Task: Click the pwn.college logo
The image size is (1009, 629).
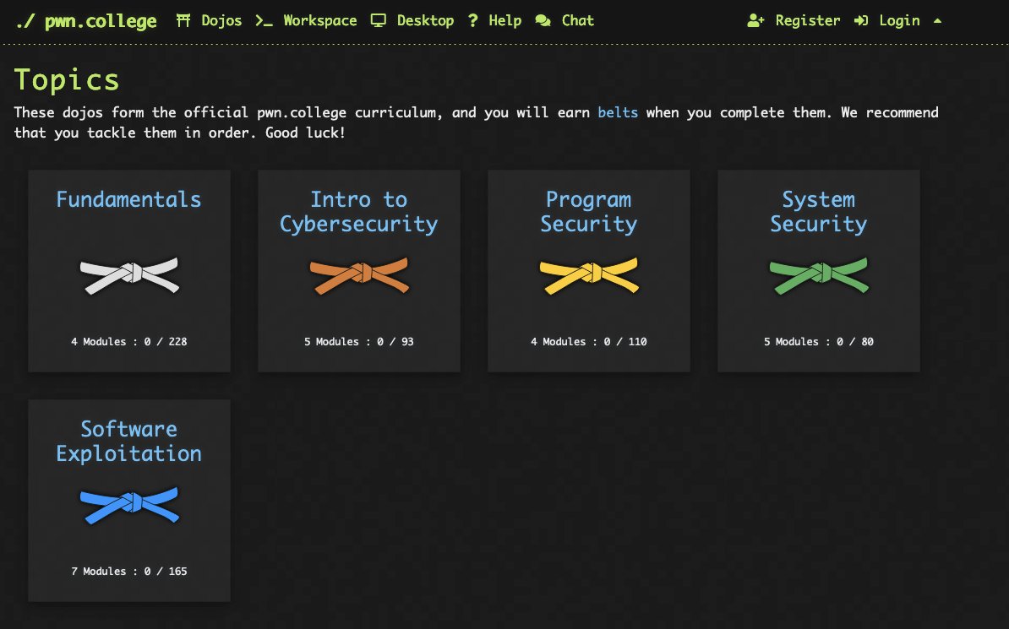Action: (x=85, y=20)
